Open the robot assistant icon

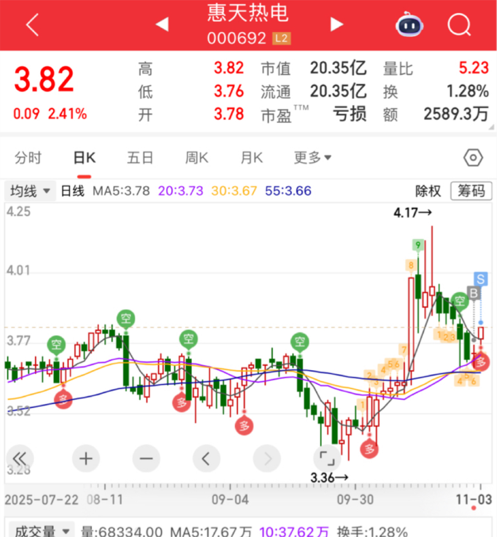(410, 25)
